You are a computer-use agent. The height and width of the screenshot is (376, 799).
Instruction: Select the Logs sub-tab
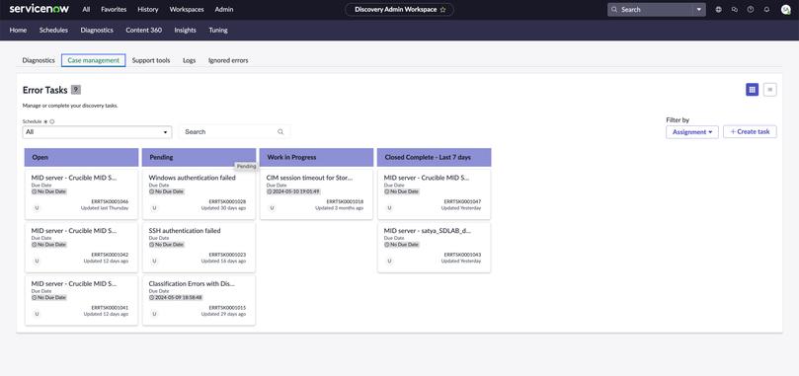189,60
